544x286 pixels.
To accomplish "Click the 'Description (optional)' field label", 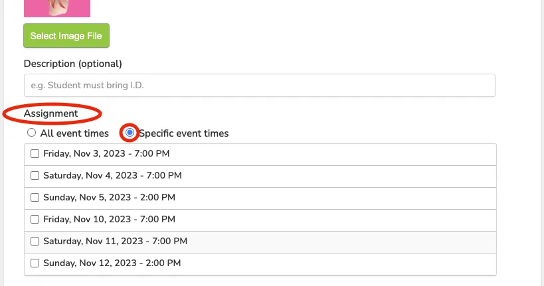I will [73, 64].
